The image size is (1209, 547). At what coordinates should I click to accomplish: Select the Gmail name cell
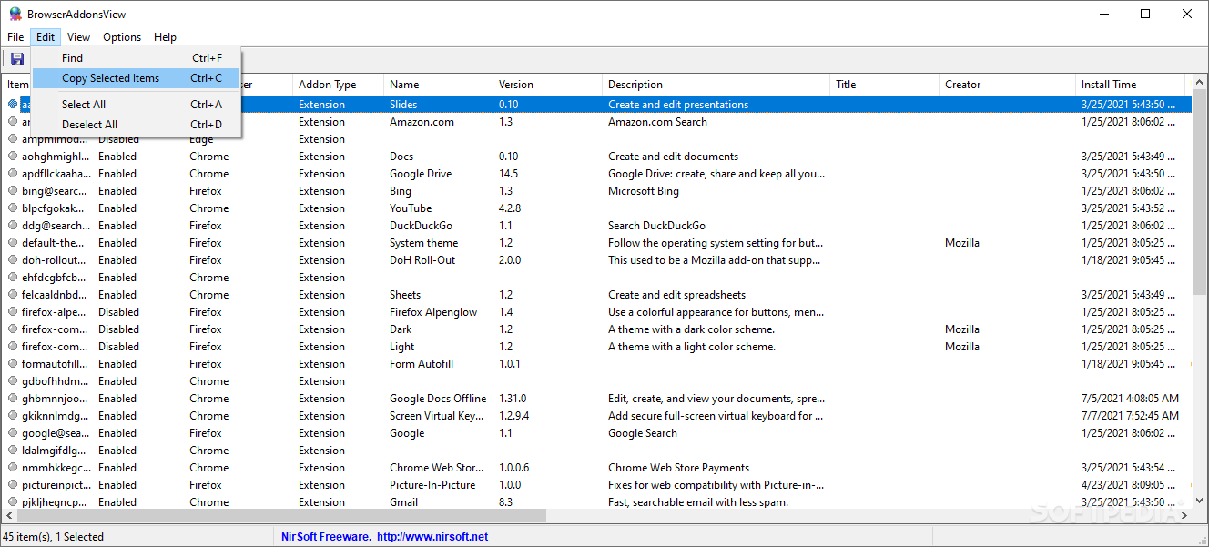404,502
